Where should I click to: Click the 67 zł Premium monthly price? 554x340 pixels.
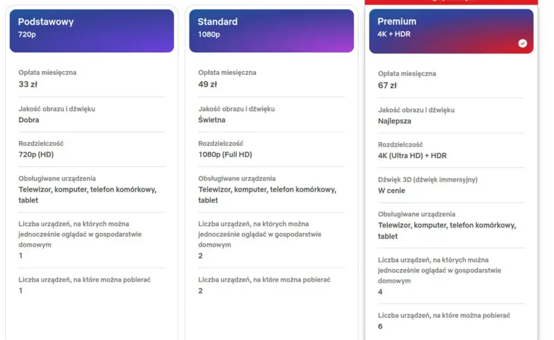387,86
